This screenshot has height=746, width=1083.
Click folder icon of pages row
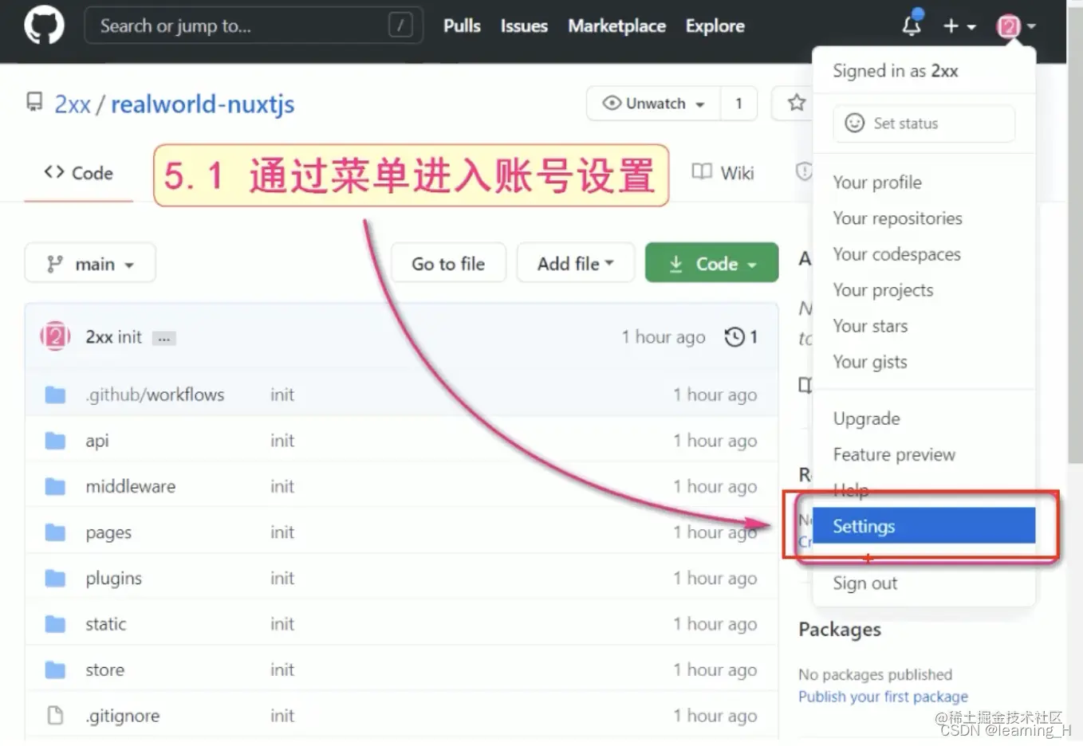[x=55, y=532]
